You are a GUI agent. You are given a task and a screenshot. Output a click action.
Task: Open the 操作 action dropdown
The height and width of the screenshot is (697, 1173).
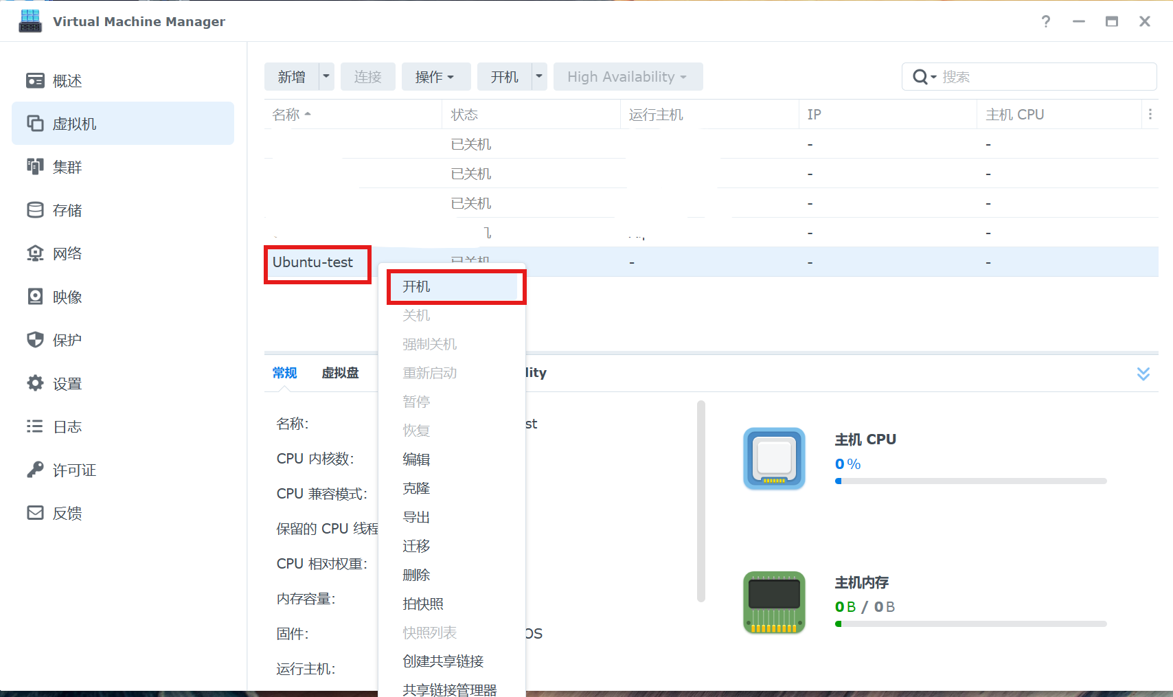click(x=435, y=77)
